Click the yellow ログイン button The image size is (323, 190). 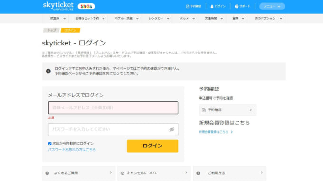click(152, 146)
